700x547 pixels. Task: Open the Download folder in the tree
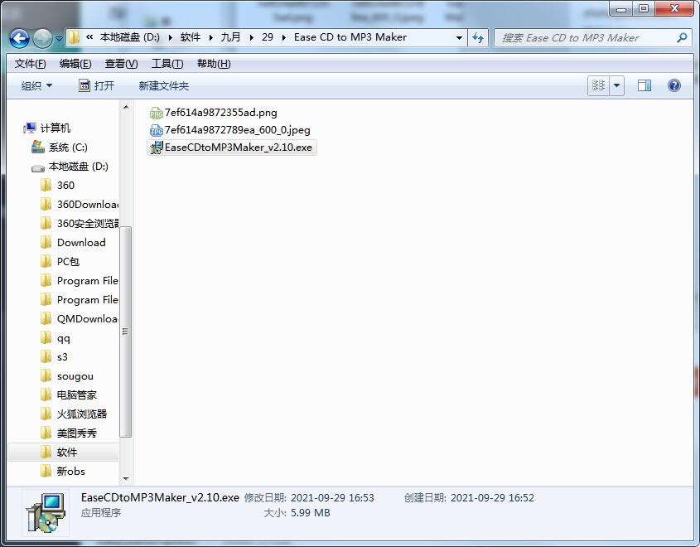81,243
